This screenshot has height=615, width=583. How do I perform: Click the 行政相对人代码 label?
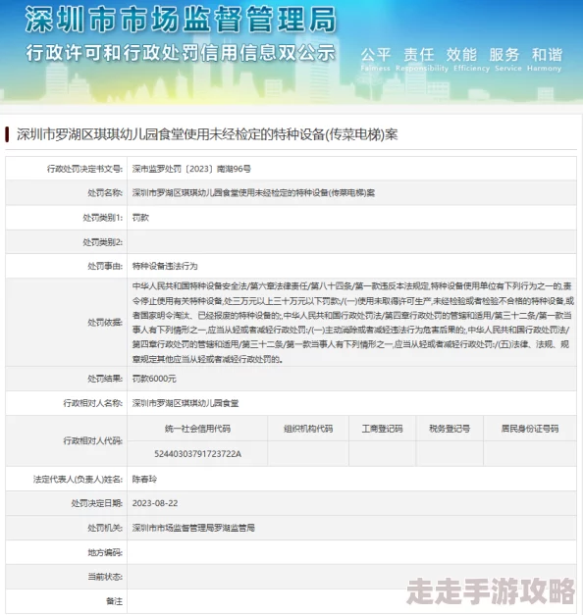92,441
